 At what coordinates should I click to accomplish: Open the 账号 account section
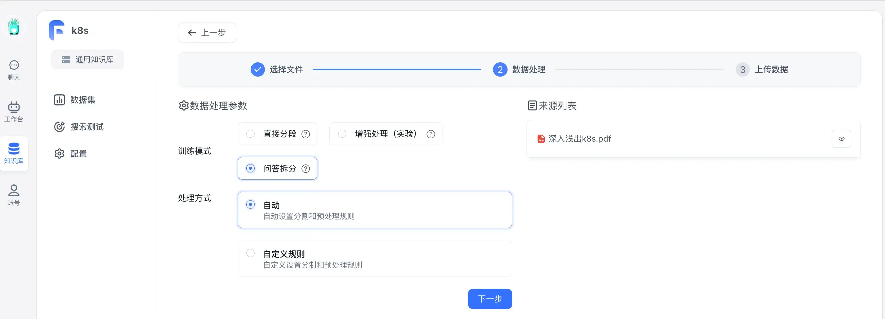[x=14, y=195]
